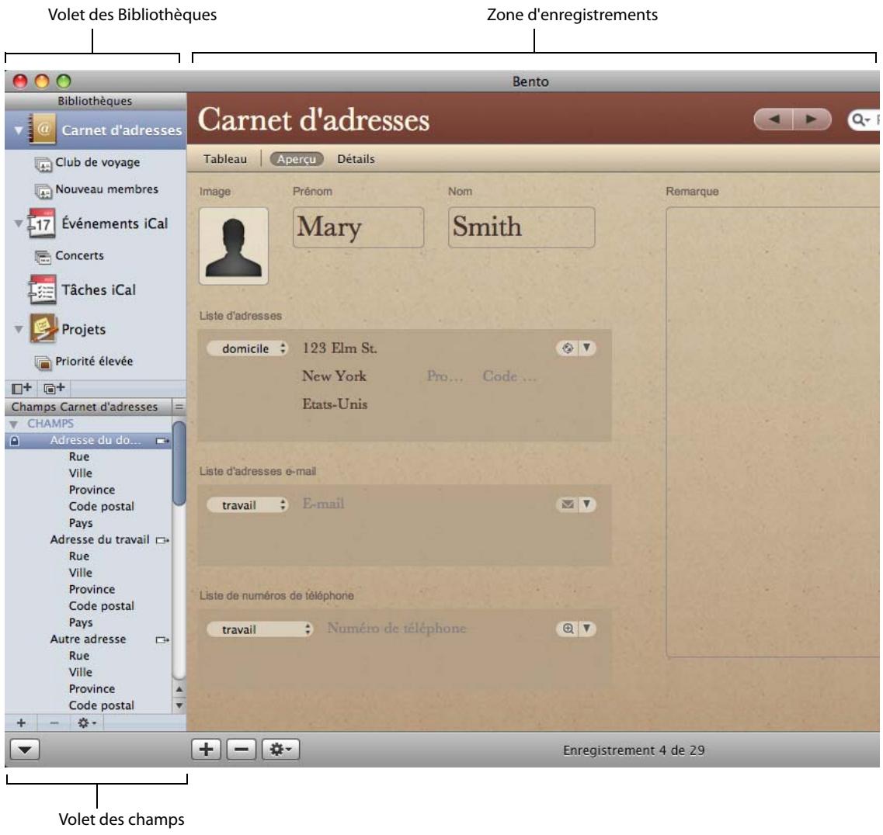Open the fields gear action menu
This screenshot has height=835, width=883.
[x=86, y=723]
